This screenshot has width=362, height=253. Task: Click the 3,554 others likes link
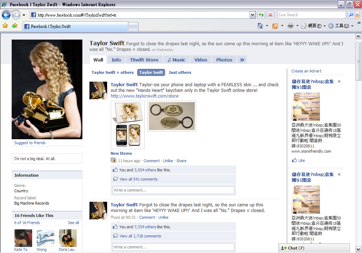(x=145, y=170)
